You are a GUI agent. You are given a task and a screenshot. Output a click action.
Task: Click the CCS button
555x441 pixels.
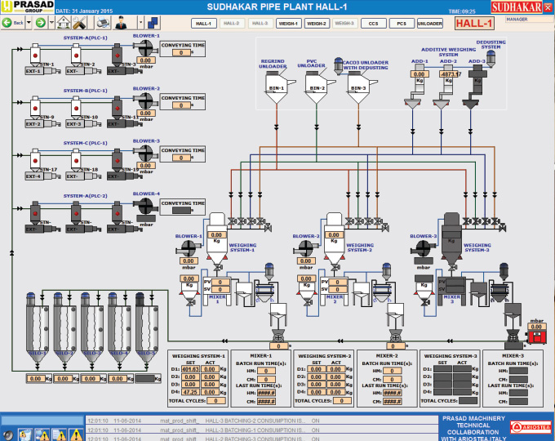tap(374, 24)
